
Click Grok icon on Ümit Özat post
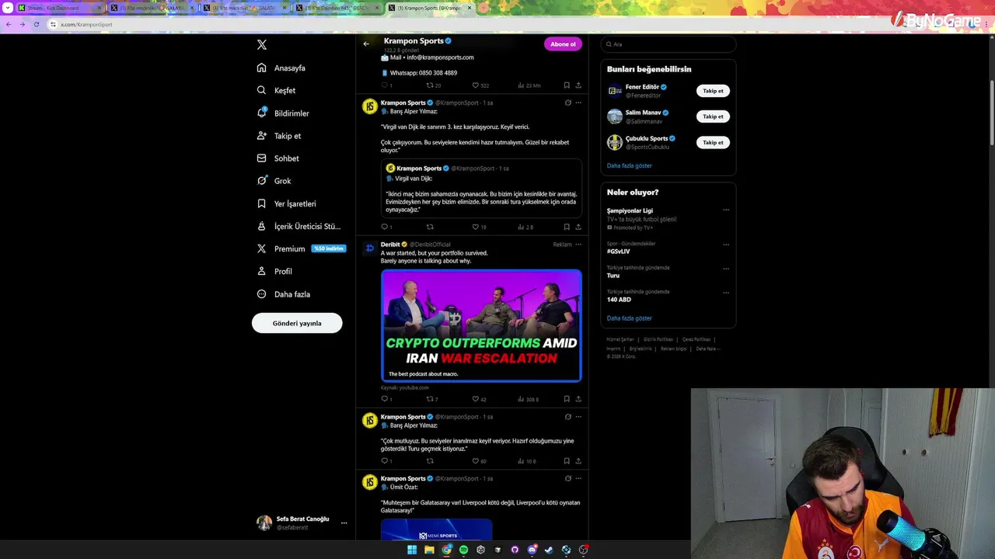(x=567, y=479)
